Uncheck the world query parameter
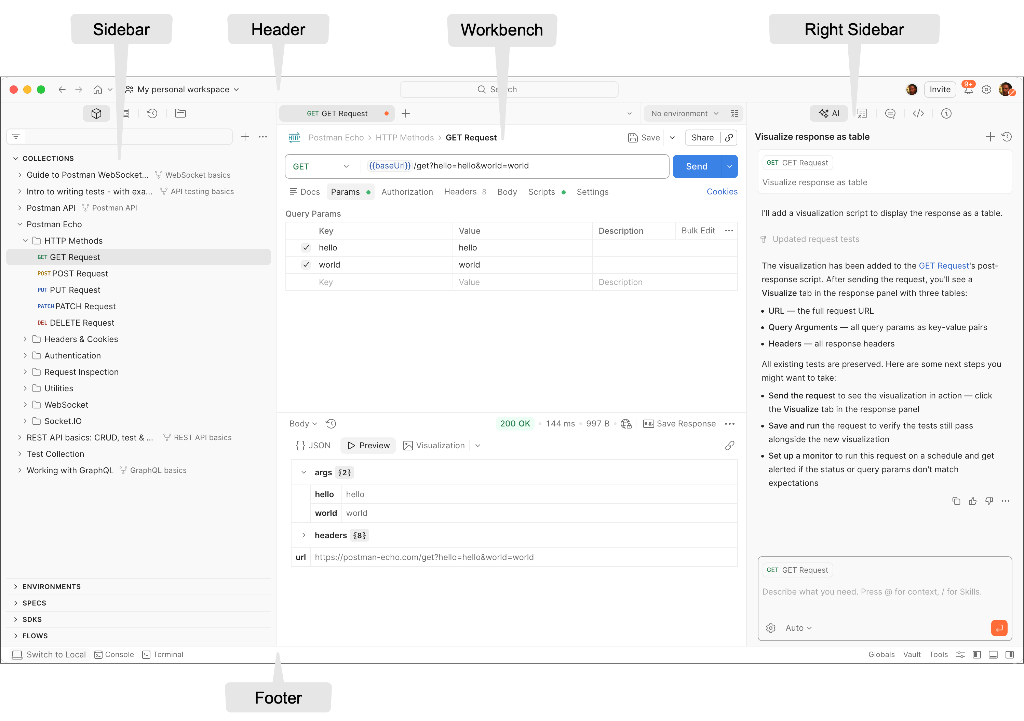The image size is (1024, 721). [306, 264]
